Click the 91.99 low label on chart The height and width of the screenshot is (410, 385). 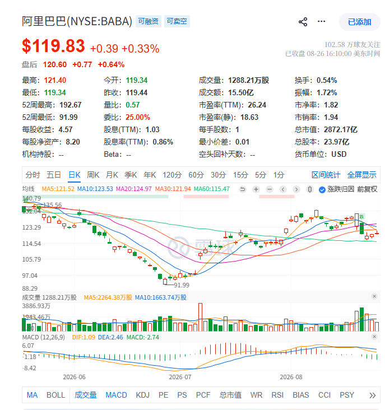182,285
